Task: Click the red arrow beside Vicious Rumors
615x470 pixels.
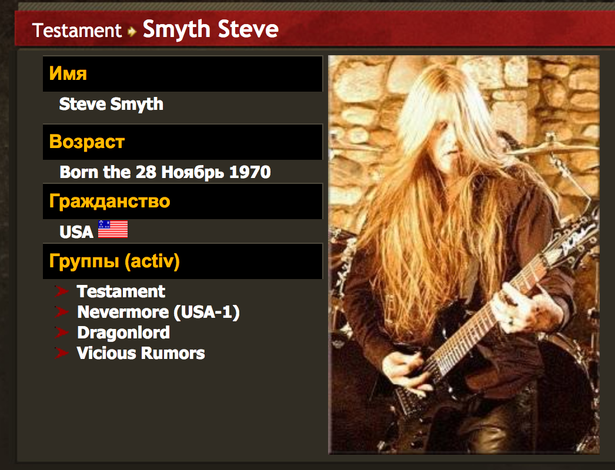Action: point(62,353)
